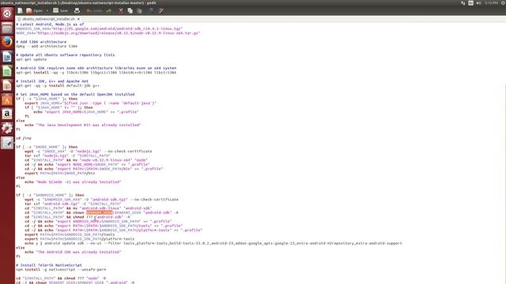
Task: Launch the Files manager from the launcher
Action: [x=7, y=28]
